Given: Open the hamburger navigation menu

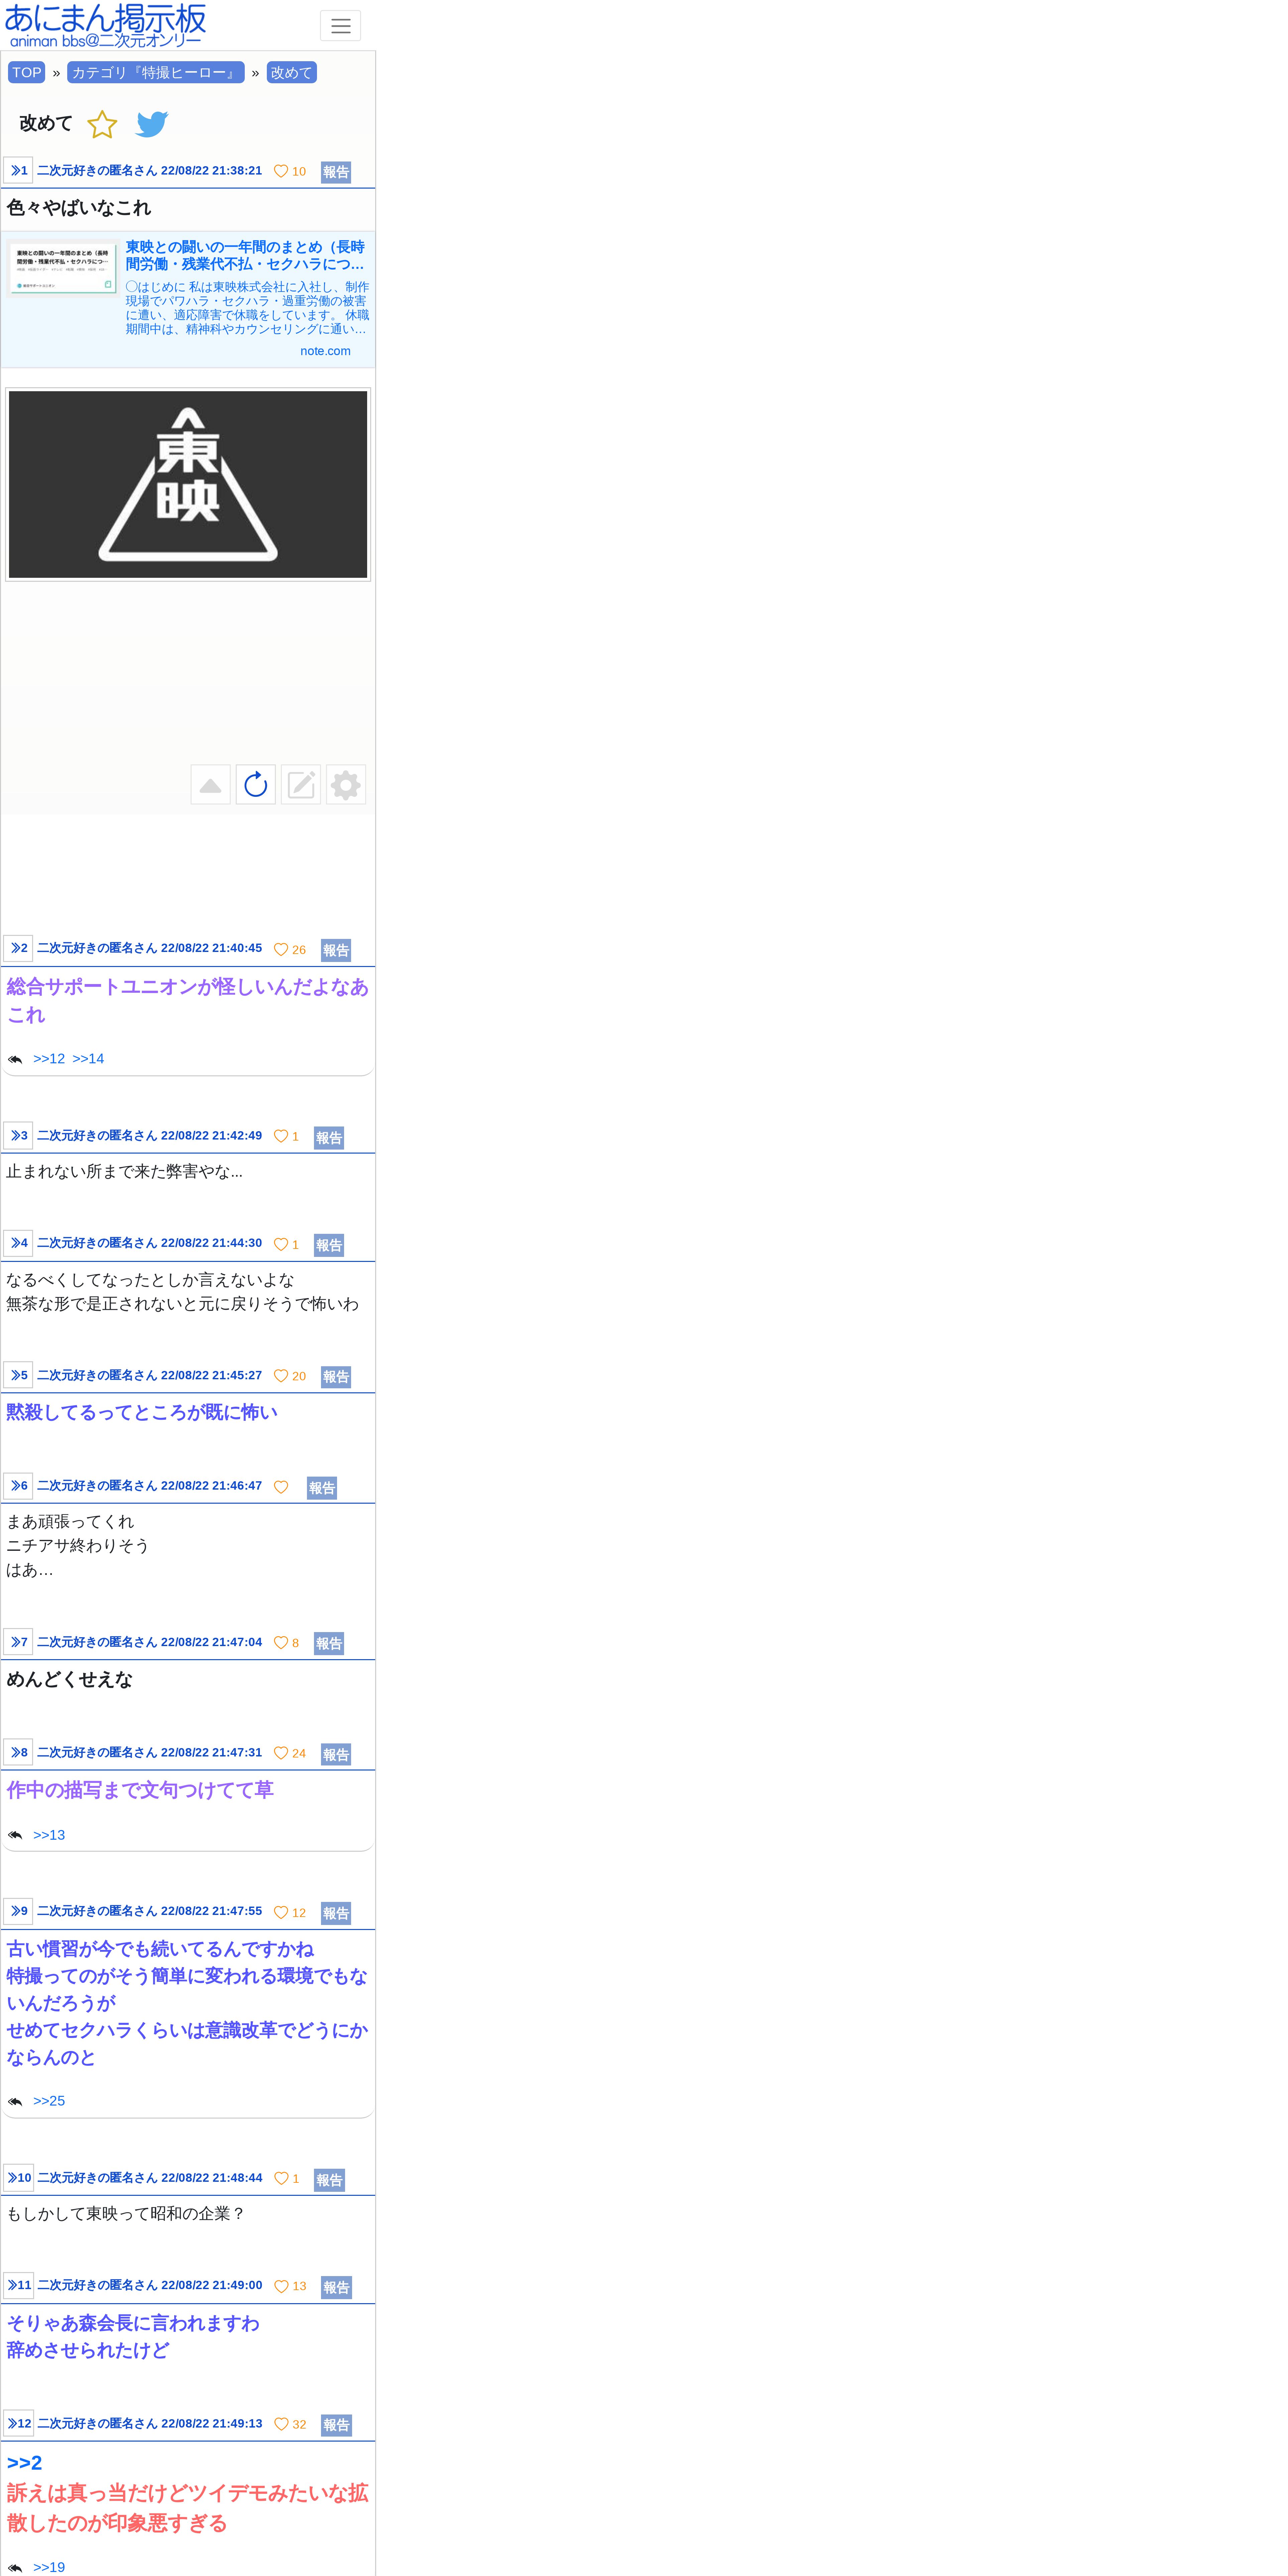Looking at the screenshot, I should tap(340, 26).
